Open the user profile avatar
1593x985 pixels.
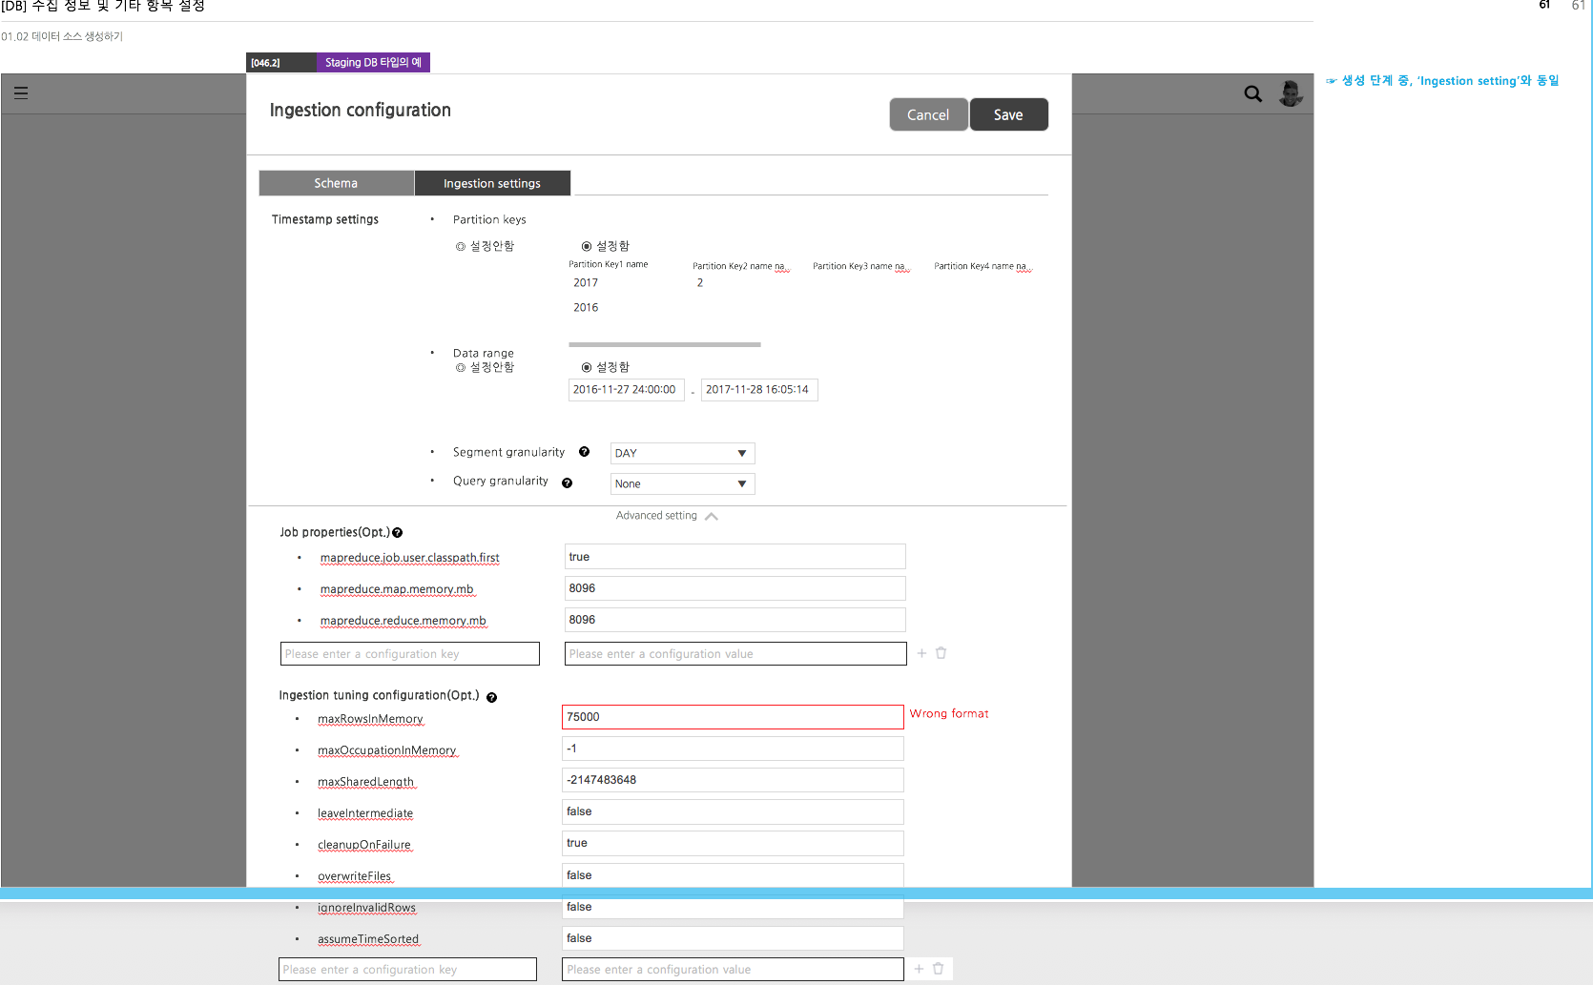coord(1291,93)
